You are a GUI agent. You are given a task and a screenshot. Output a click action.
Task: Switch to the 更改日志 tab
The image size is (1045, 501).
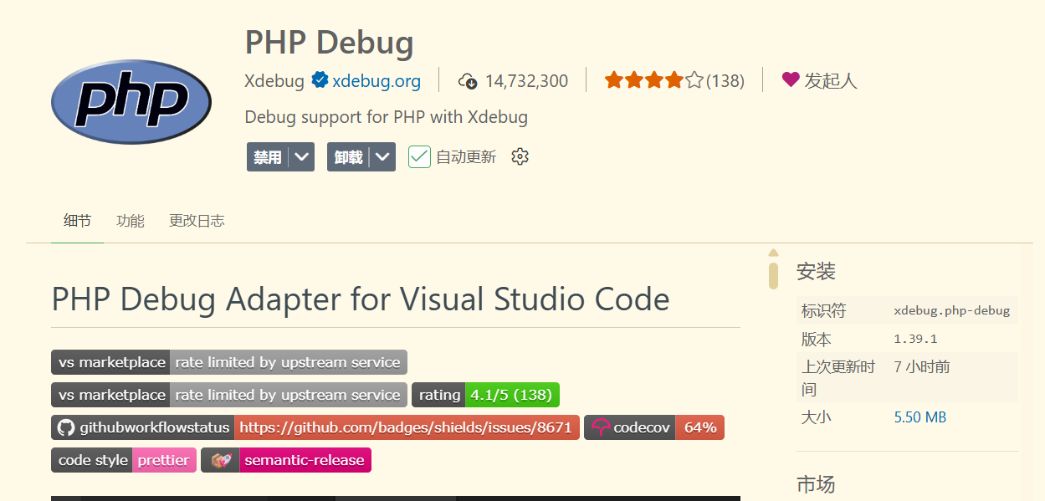click(x=197, y=221)
